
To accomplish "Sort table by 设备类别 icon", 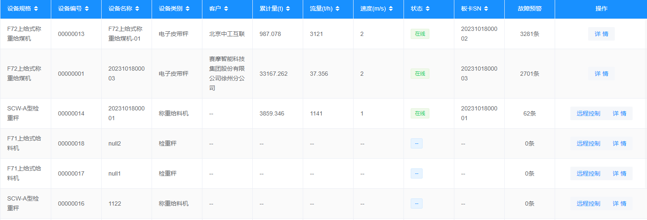I will [188, 9].
